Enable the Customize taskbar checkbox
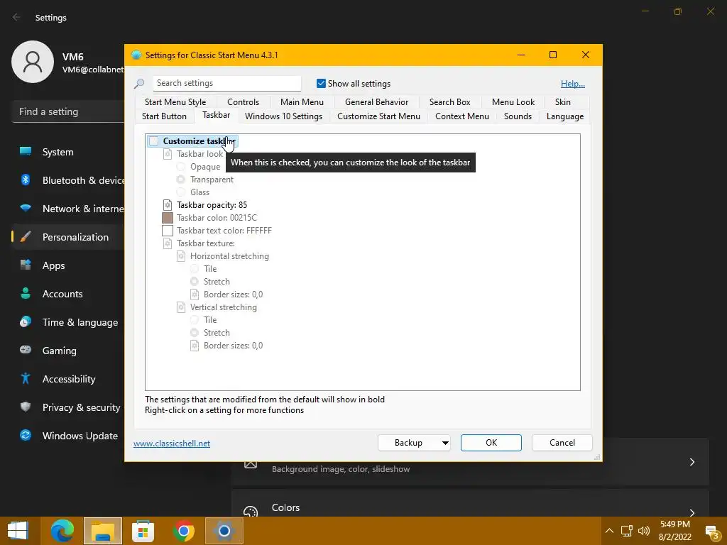Viewport: 727px width, 545px height. pos(154,141)
